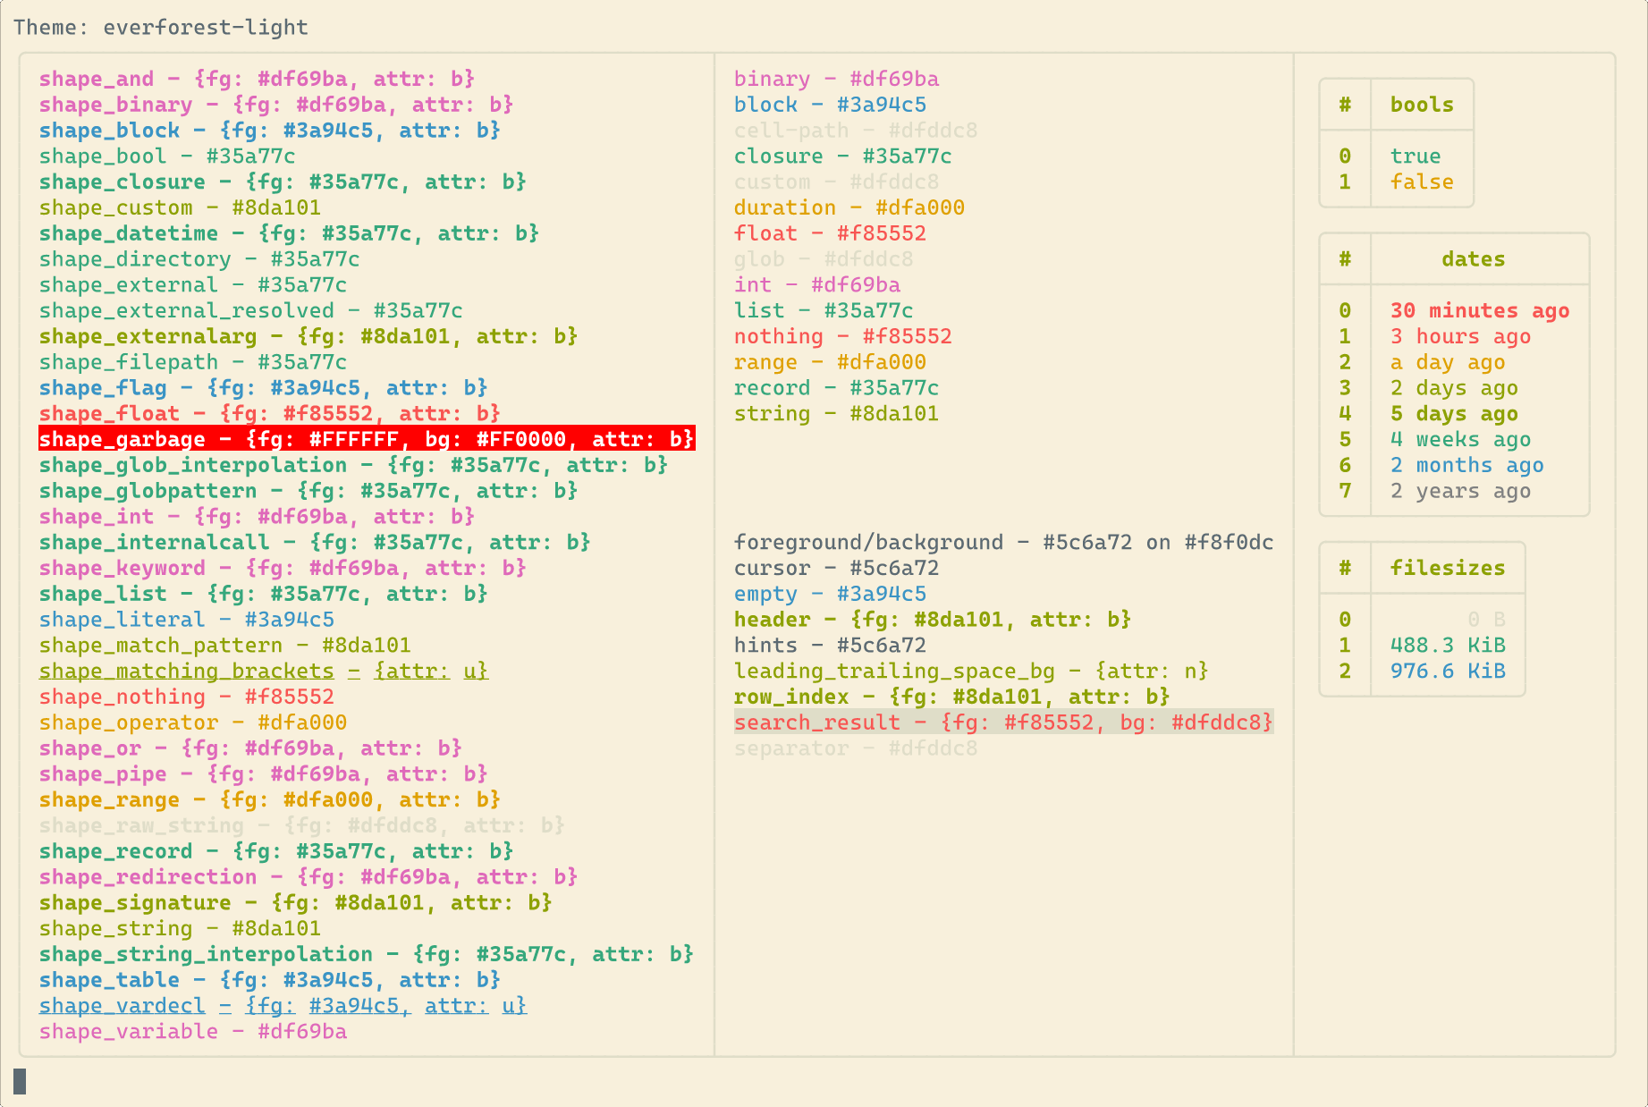Viewport: 1648px width, 1107px height.
Task: Select float - #f85552 entry
Action: coord(831,234)
